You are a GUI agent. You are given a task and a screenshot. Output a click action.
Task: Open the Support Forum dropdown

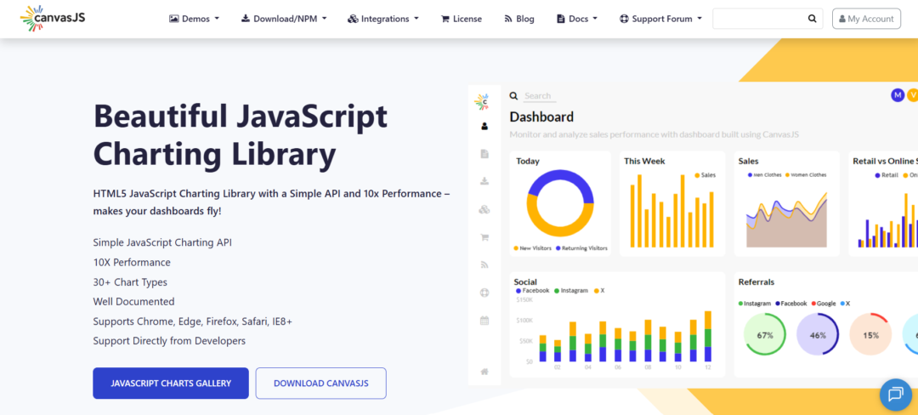coord(660,19)
